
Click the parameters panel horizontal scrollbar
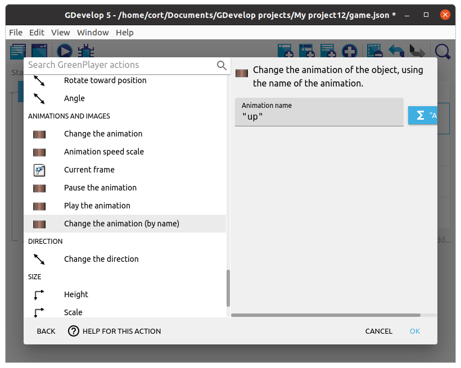pos(326,315)
